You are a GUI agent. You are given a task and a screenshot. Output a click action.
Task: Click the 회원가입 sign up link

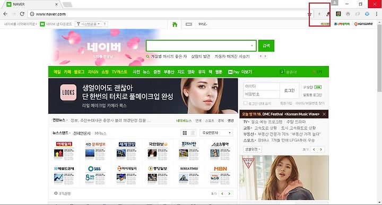(x=286, y=103)
